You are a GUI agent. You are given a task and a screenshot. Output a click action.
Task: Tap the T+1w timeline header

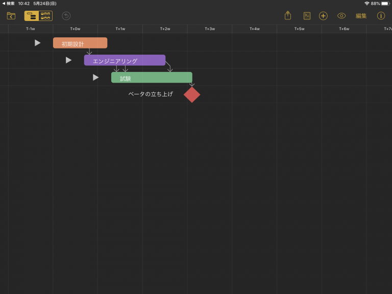120,29
